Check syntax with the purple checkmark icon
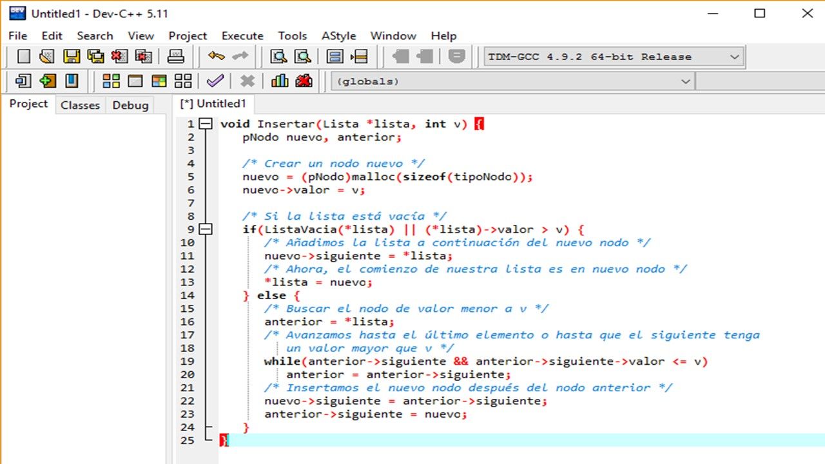This screenshot has height=464, width=825. tap(215, 81)
